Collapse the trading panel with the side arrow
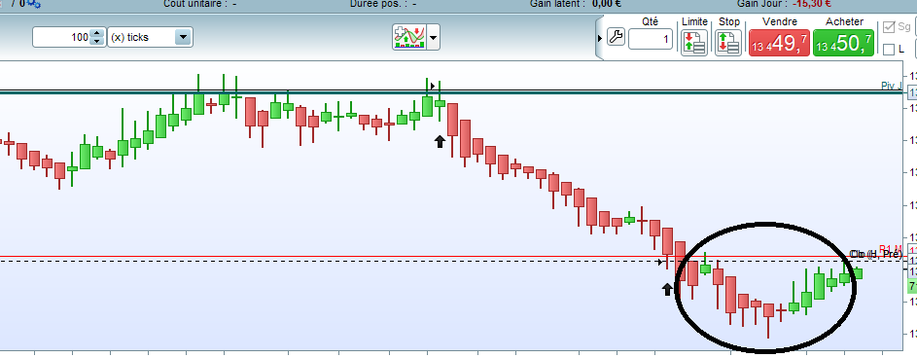The image size is (917, 358). tap(600, 38)
